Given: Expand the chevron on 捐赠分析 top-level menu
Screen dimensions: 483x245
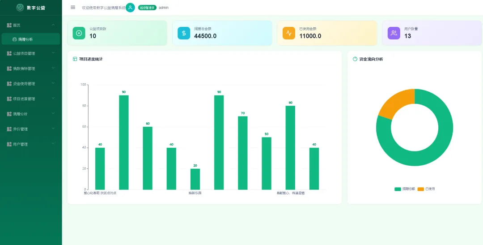Looking at the screenshot, I should 53,114.
